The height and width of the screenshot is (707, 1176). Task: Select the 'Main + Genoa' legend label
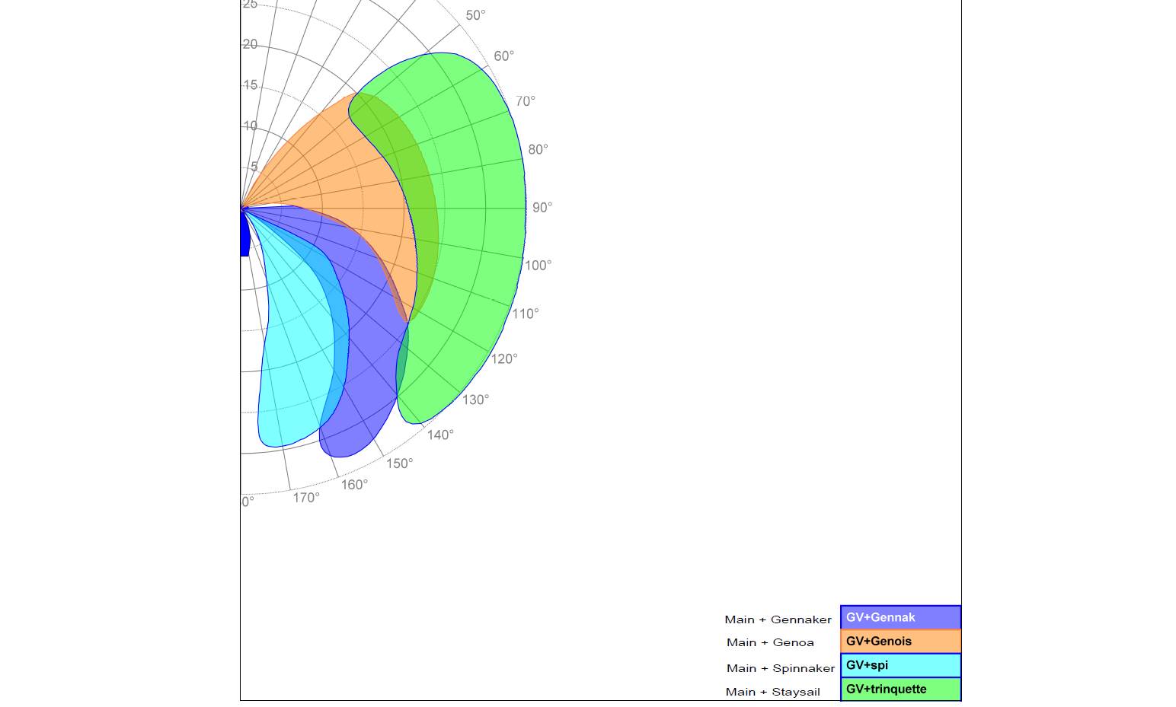click(x=770, y=642)
